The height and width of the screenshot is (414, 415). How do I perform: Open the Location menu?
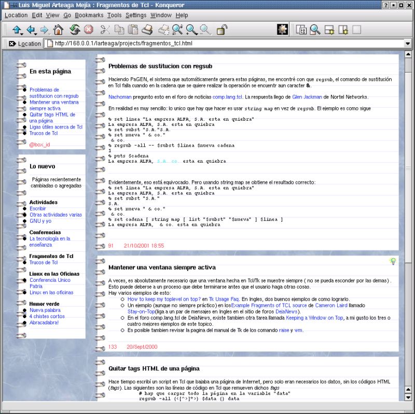pyautogui.click(x=16, y=16)
